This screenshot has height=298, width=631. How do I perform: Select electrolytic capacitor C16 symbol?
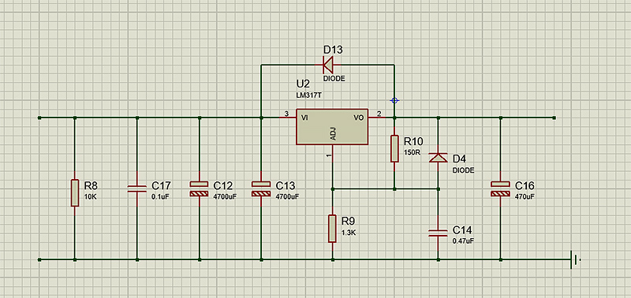tap(501, 188)
